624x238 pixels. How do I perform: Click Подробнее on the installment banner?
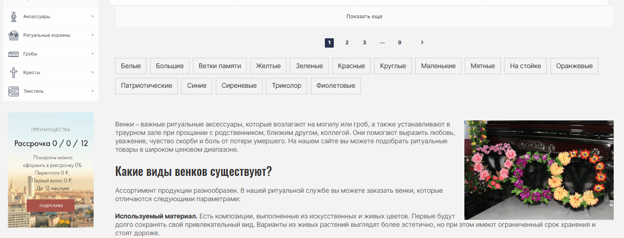pyautogui.click(x=51, y=206)
